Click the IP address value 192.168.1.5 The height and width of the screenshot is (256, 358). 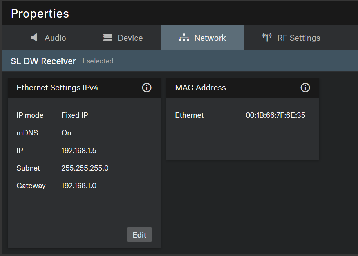point(79,151)
